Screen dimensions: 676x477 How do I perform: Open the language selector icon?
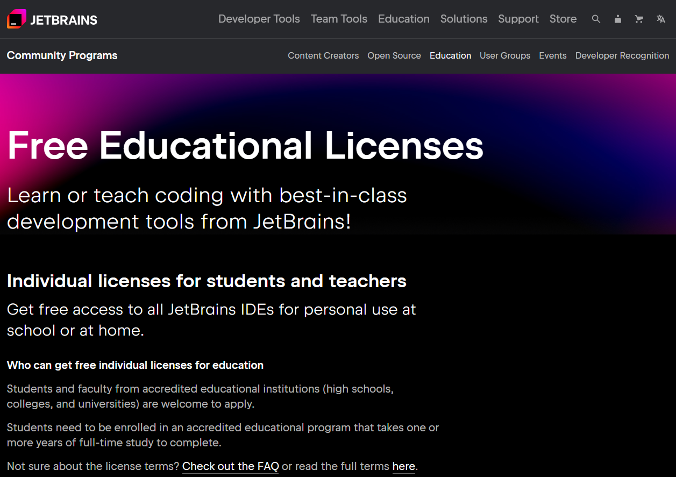(661, 19)
